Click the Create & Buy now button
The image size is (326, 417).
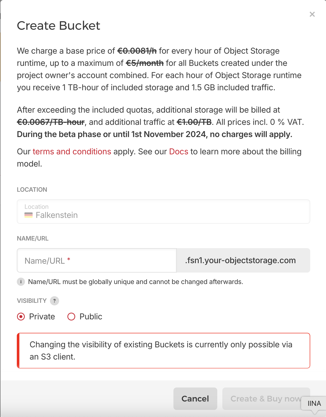(262, 398)
